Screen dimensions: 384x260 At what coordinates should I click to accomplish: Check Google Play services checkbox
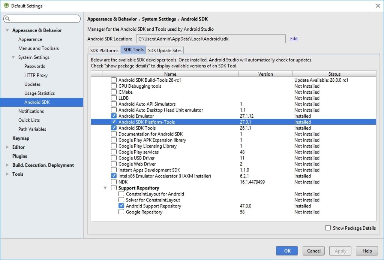pyautogui.click(x=114, y=152)
